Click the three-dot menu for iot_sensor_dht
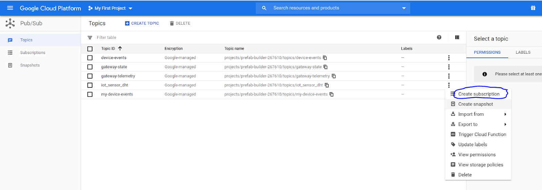 449,85
